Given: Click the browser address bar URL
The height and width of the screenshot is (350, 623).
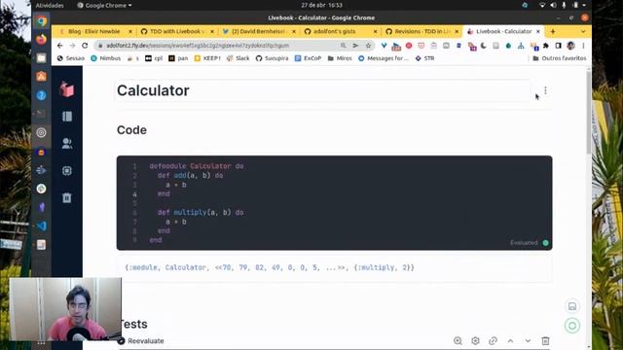Looking at the screenshot, I should (x=198, y=46).
